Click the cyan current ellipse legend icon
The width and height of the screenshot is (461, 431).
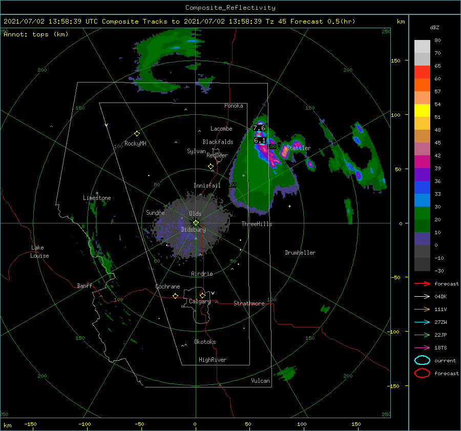[x=422, y=360]
